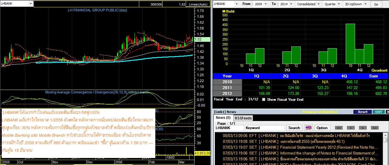Viewport: 389px width, 165px height.
Task: Toggle the Thai/English flag language icon
Action: 308,128
